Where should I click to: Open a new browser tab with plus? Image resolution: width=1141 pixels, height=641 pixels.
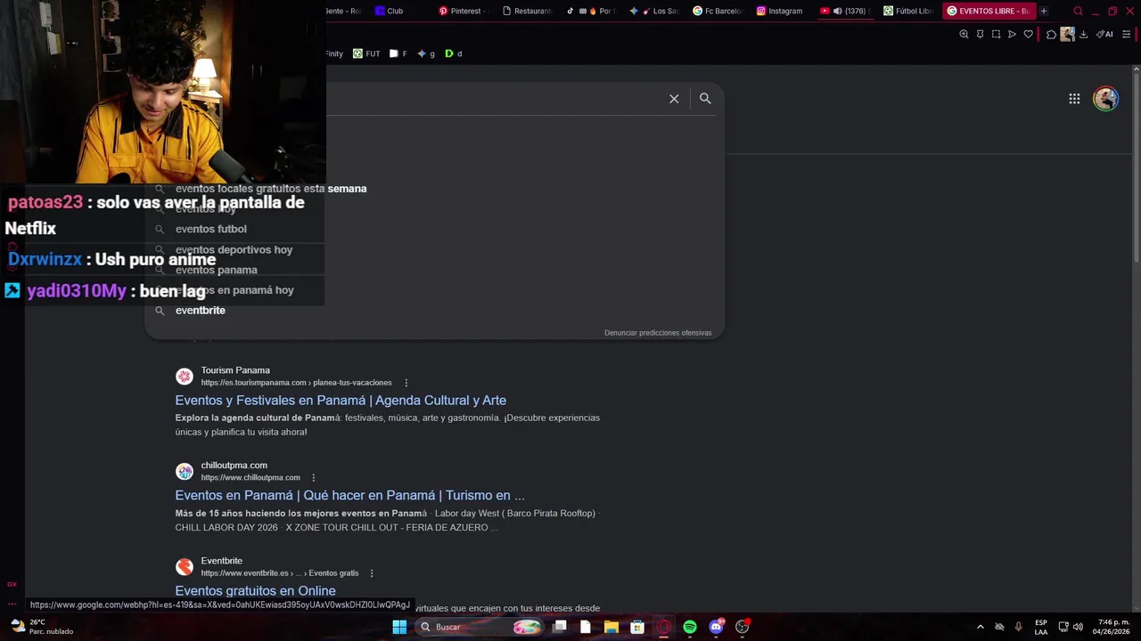(1044, 11)
